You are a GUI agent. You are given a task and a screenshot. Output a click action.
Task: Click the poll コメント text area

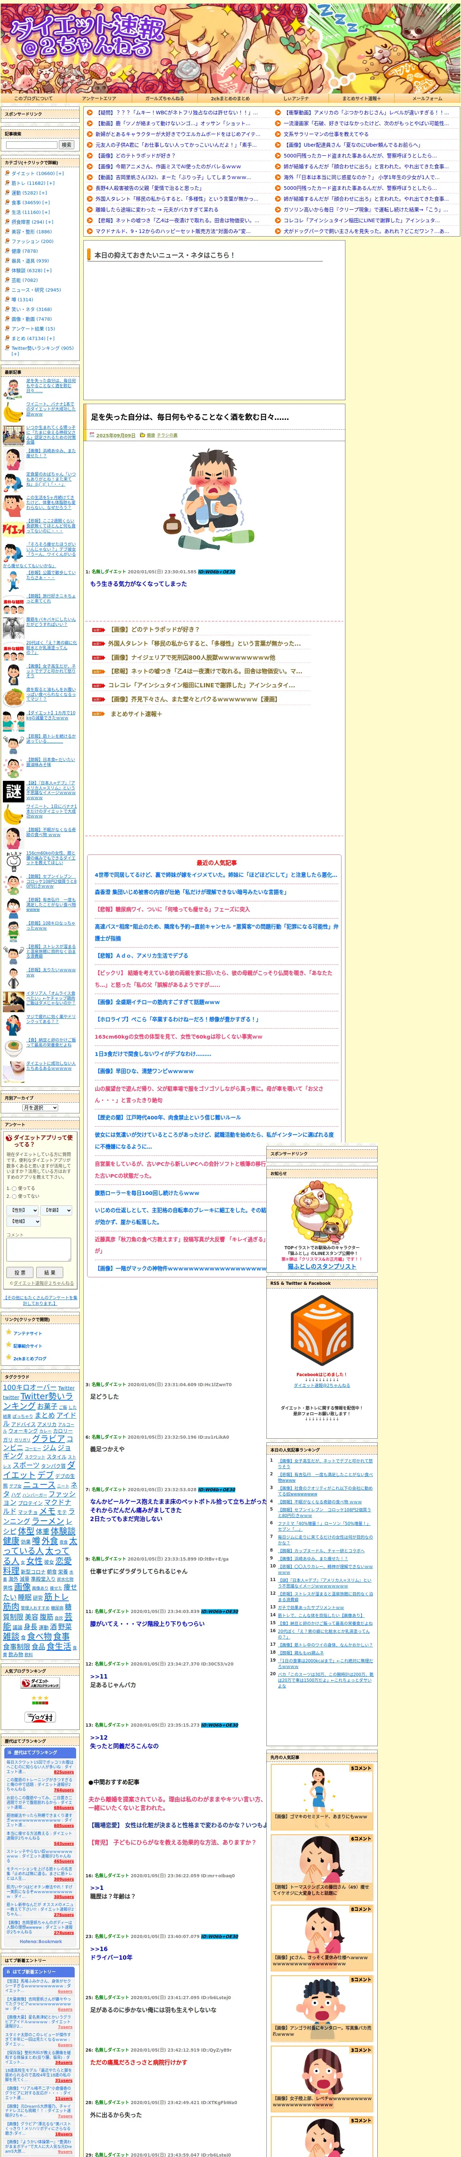(38, 1249)
